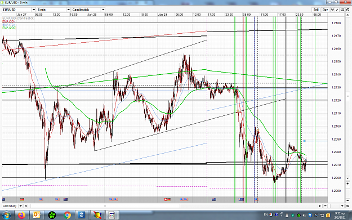Image resolution: width=352 pixels, height=220 pixels.
Task: Click the detach chart window icon
Action: [x=347, y=10]
